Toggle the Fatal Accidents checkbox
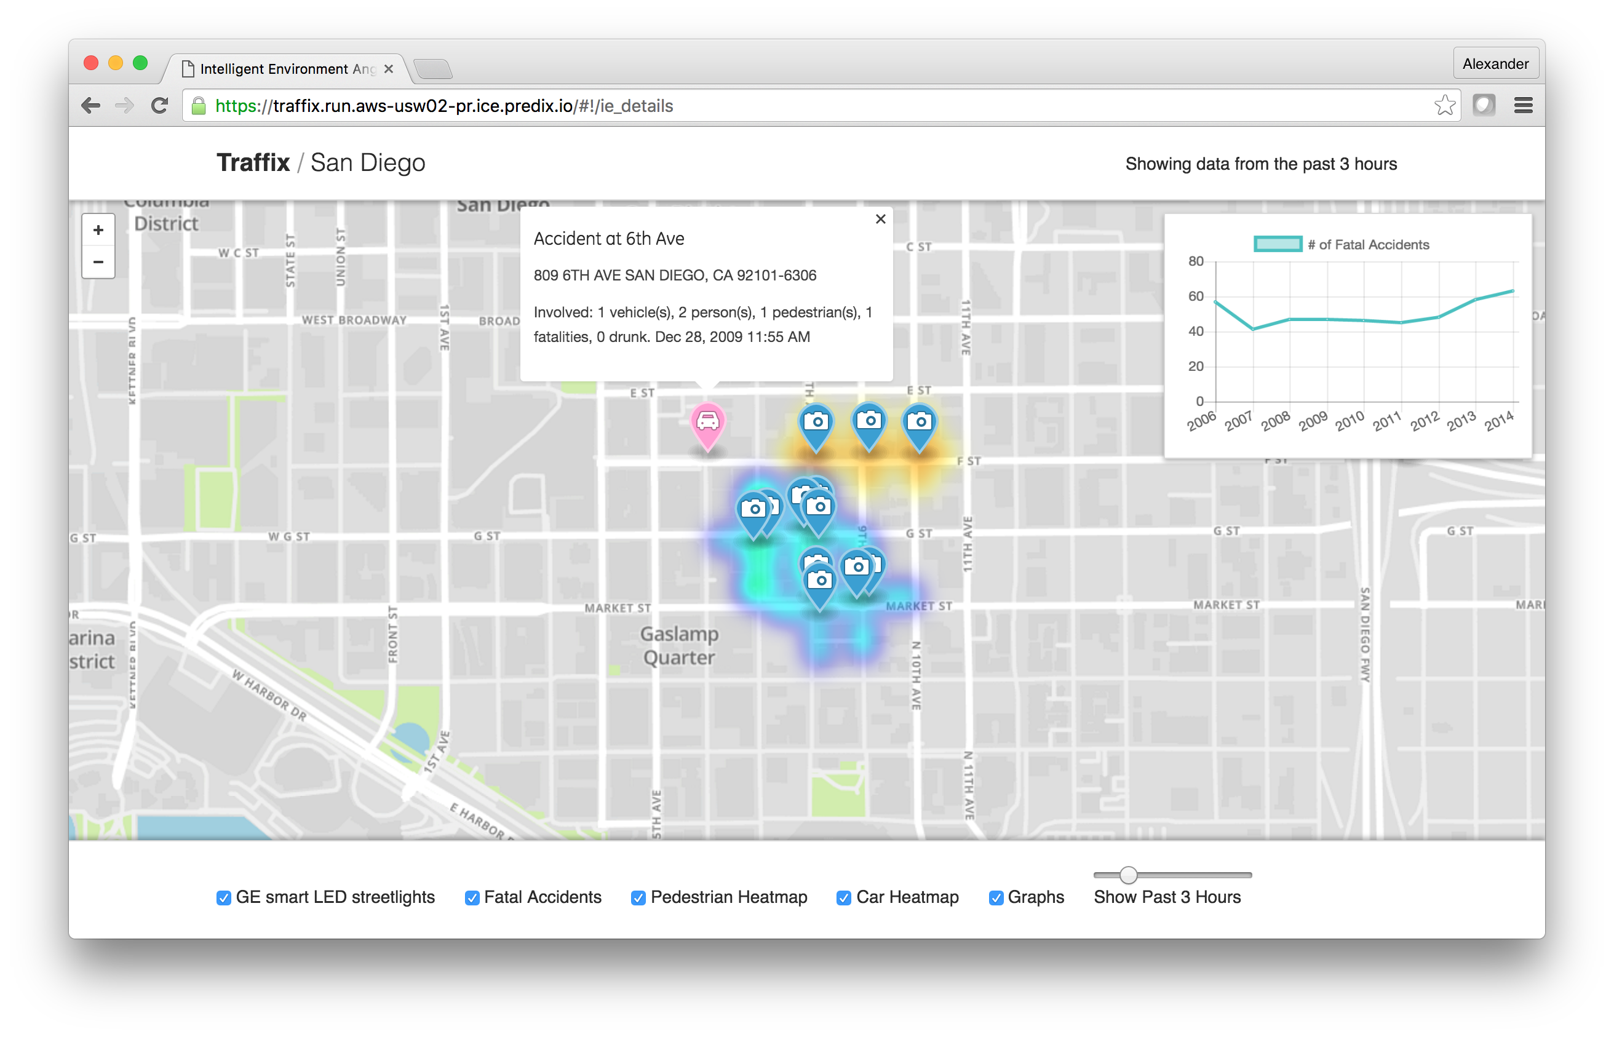This screenshot has height=1037, width=1614. click(x=472, y=897)
